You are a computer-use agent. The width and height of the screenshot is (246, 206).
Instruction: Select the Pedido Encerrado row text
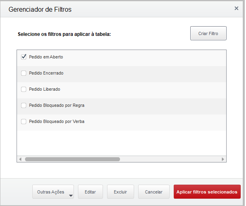click(x=46, y=73)
